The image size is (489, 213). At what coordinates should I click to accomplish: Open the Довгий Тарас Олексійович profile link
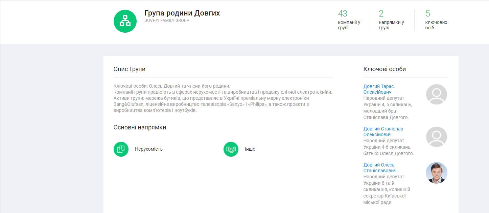click(378, 89)
